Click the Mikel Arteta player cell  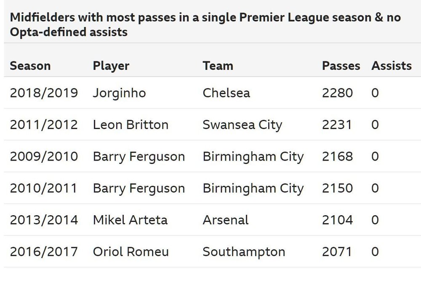click(130, 220)
